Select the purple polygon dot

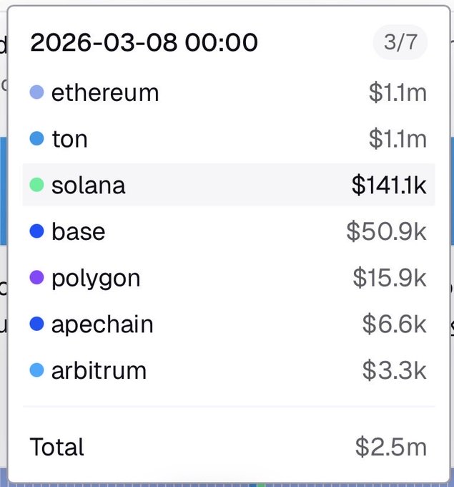[37, 278]
